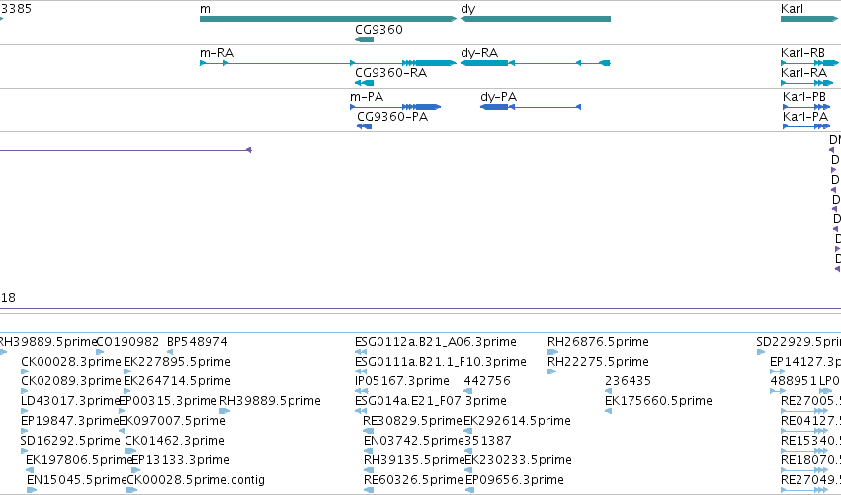Viewport: 841px width, 495px height.
Task: Select EN15045.5prime EST entry
Action: [x=77, y=480]
